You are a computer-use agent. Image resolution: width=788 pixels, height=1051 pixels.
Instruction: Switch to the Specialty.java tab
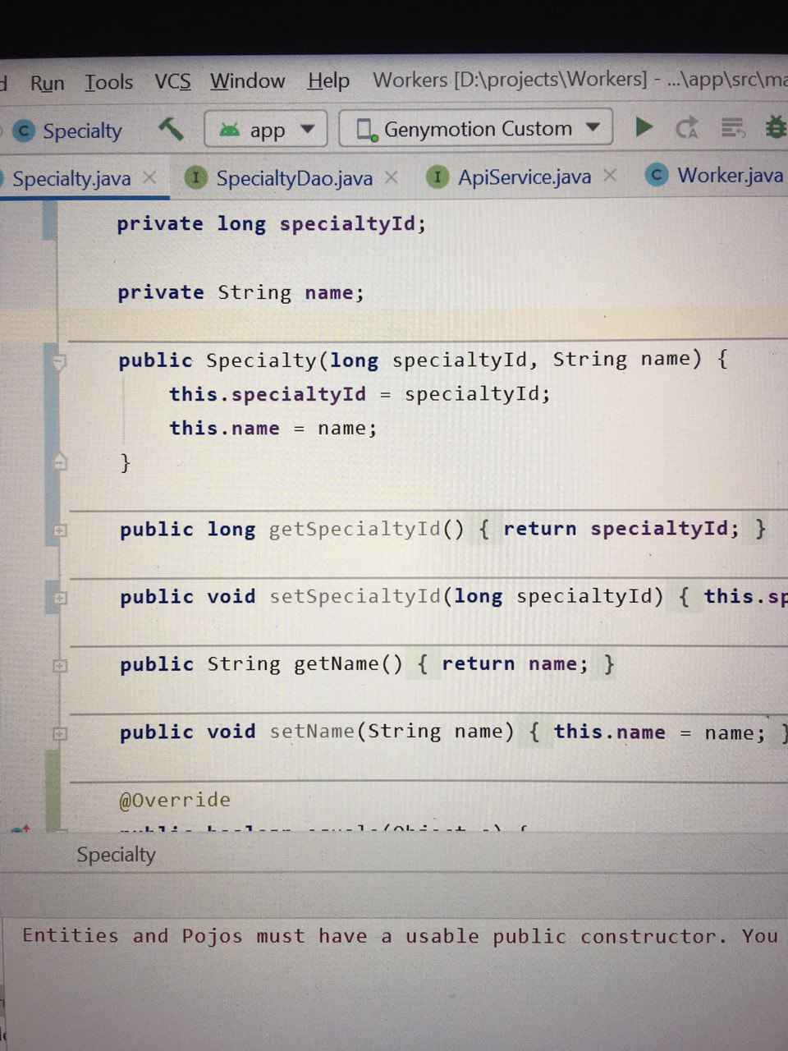tap(71, 178)
